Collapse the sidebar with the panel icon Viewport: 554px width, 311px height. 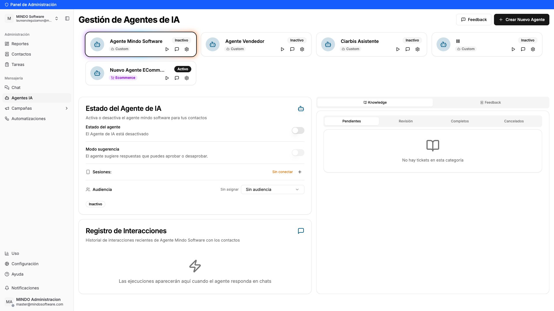(67, 18)
